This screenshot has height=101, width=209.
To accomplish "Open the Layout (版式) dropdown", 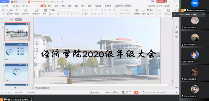I will tap(45, 14).
